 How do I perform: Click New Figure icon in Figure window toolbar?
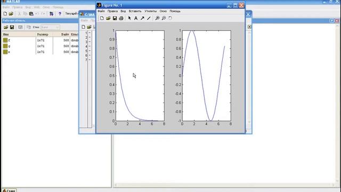pyautogui.click(x=102, y=18)
